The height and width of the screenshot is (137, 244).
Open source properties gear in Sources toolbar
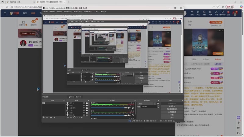tap(74, 118)
